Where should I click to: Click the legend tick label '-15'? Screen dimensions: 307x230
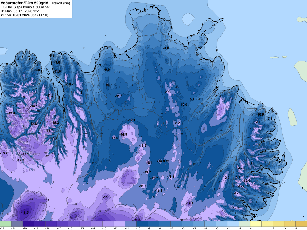tap(82, 228)
